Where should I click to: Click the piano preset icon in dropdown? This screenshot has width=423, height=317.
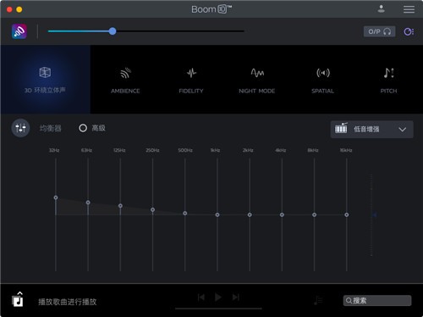(341, 128)
